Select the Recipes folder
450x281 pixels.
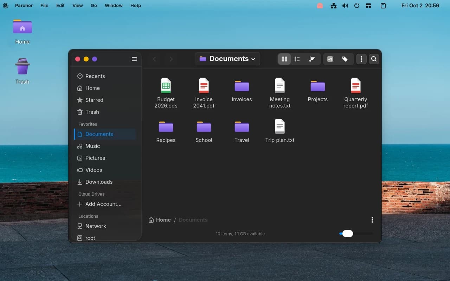166,131
